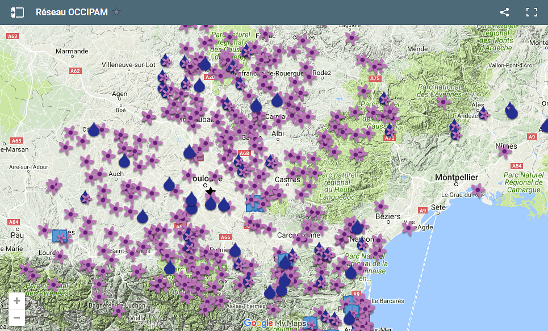Star the Réseau OCCIPAM map
Image resolution: width=548 pixels, height=331 pixels.
click(x=116, y=12)
